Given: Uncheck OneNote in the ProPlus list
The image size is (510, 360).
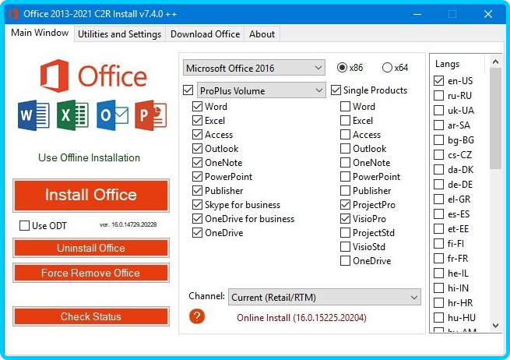Looking at the screenshot, I should 197,162.
